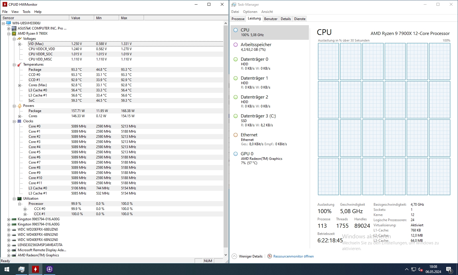Open the File menu in HWMonitor
The height and width of the screenshot is (275, 458).
click(x=5, y=12)
